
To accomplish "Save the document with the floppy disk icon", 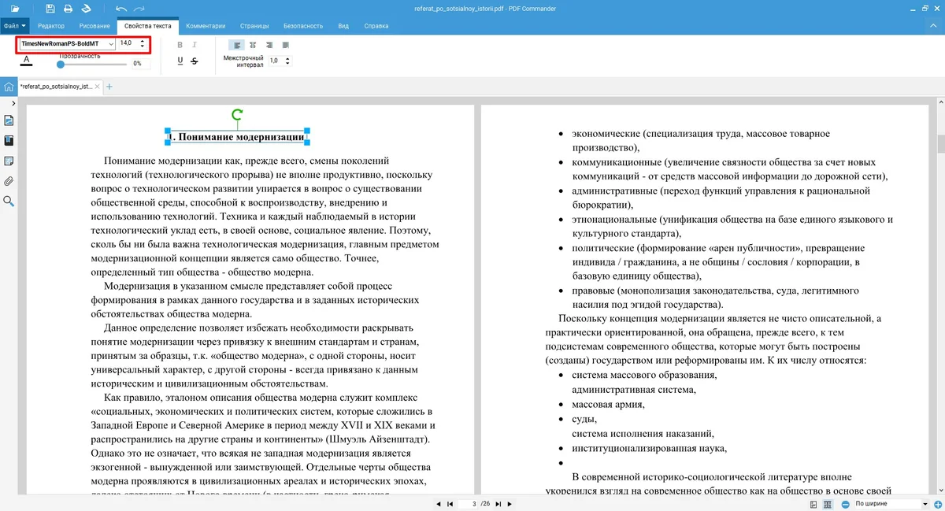I will pyautogui.click(x=50, y=9).
